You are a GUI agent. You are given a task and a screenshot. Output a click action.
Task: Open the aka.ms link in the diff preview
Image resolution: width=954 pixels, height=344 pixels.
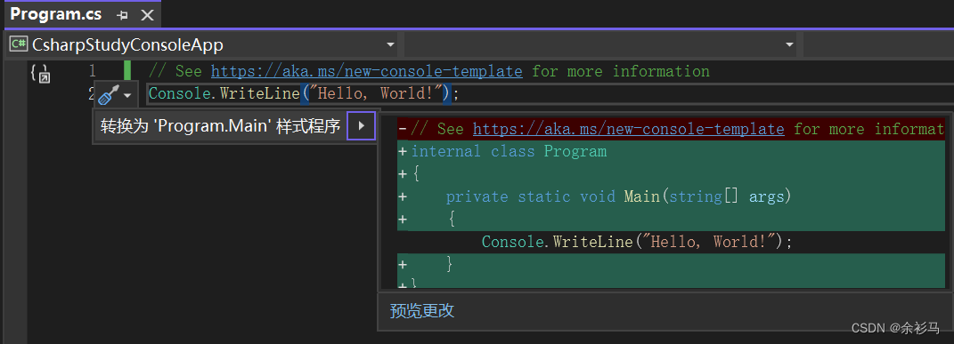tap(628, 129)
